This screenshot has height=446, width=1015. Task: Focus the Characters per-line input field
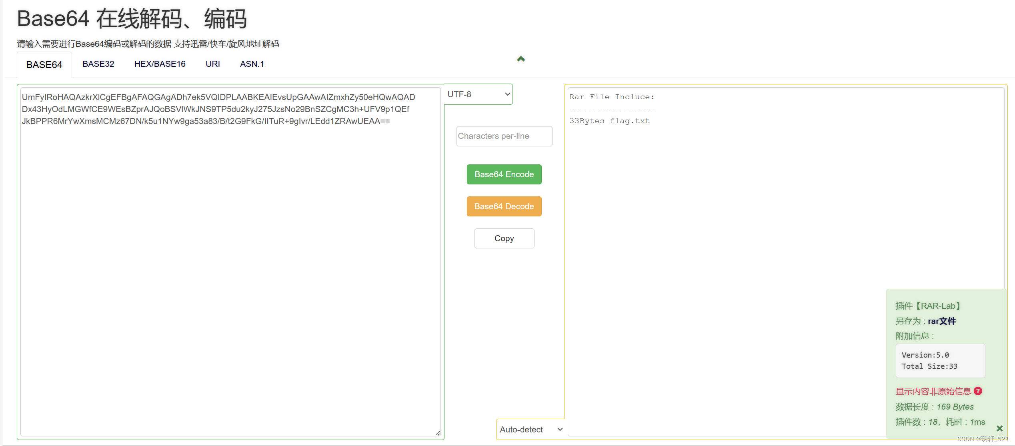coord(504,136)
